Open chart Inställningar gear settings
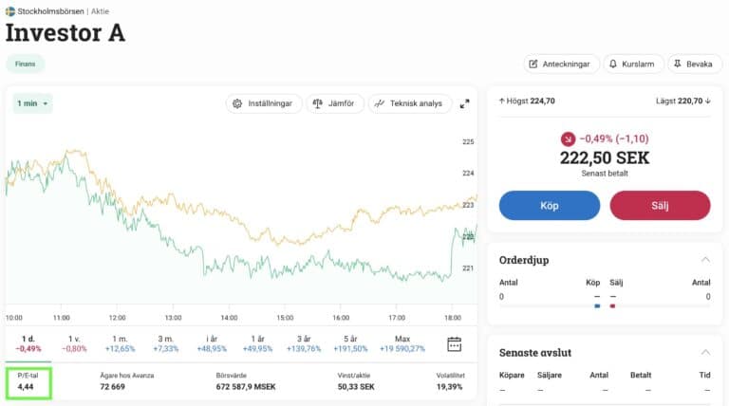 (x=265, y=103)
